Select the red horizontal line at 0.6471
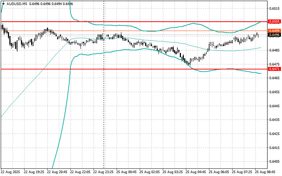This screenshot has height=176, width=282. pos(134,69)
